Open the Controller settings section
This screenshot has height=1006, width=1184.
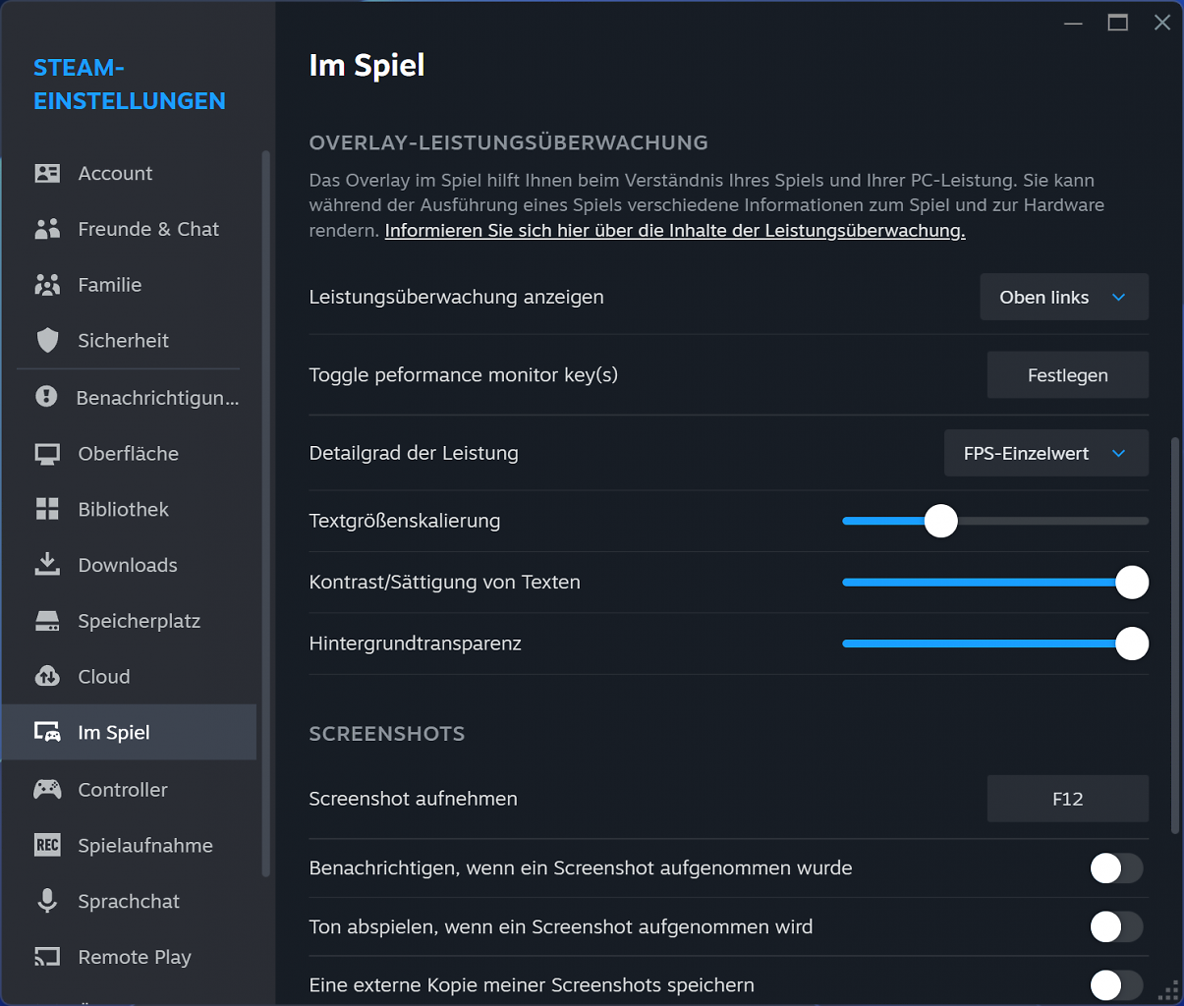click(x=129, y=789)
